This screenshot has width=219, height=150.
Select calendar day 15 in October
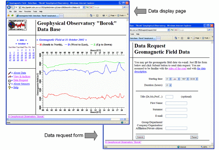(x=18, y=55)
